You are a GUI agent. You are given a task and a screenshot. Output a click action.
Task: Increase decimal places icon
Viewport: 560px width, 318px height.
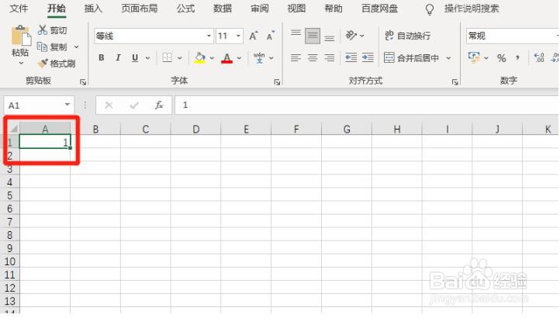pyautogui.click(x=539, y=57)
